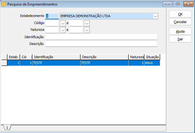Viewport: 195px width, 133px height.
Task: Select the TESTE row in the grid
Action: (x=56, y=63)
